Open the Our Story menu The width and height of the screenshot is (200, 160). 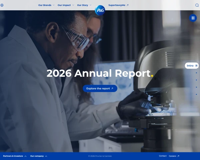[x=83, y=5]
